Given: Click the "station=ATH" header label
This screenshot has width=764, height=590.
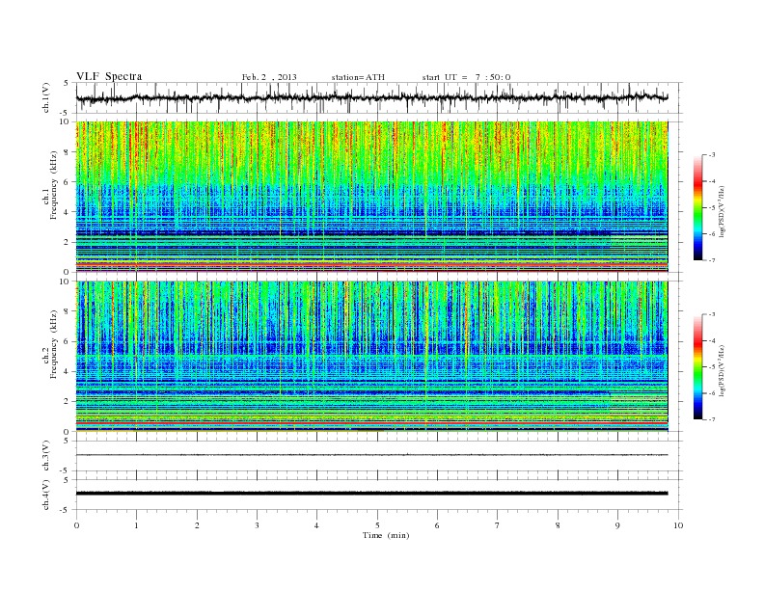Looking at the screenshot, I should coord(358,77).
